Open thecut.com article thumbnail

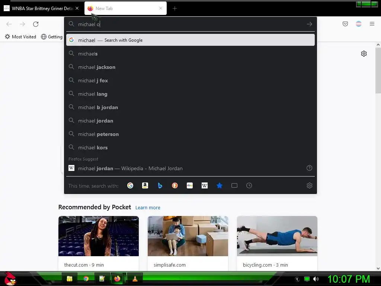click(x=98, y=236)
